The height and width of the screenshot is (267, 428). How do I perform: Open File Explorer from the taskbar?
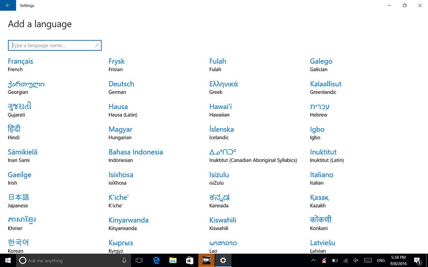click(x=173, y=260)
